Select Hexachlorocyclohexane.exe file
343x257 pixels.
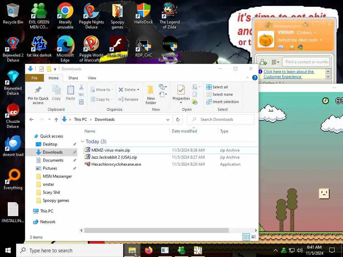(170, 164)
